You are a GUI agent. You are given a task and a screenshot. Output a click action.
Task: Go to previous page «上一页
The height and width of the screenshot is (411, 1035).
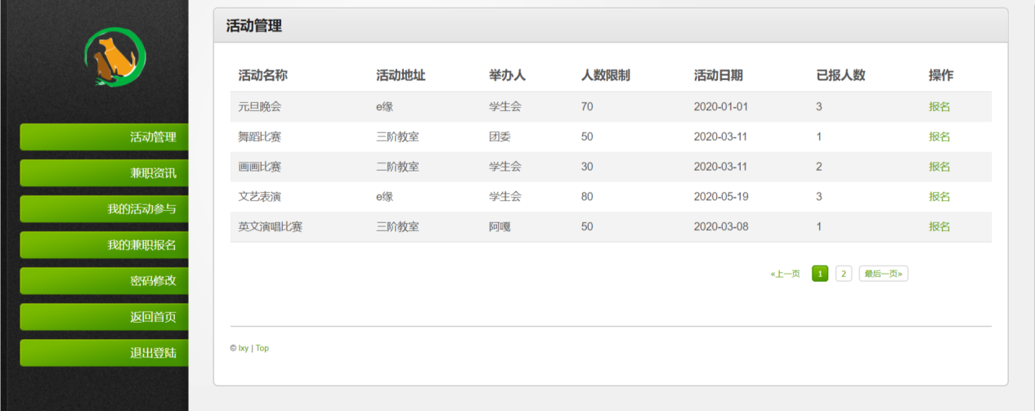tap(785, 274)
